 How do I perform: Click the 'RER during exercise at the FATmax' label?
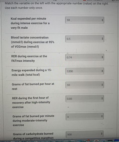pyautogui.click(x=29, y=59)
